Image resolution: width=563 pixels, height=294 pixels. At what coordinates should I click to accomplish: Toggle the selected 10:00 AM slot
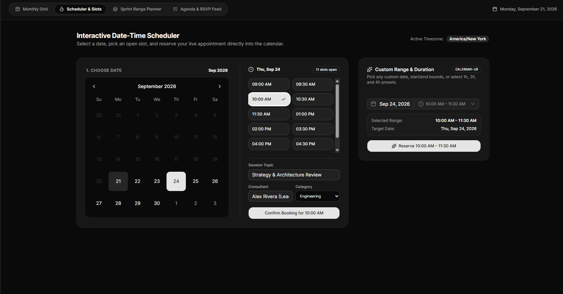click(269, 99)
